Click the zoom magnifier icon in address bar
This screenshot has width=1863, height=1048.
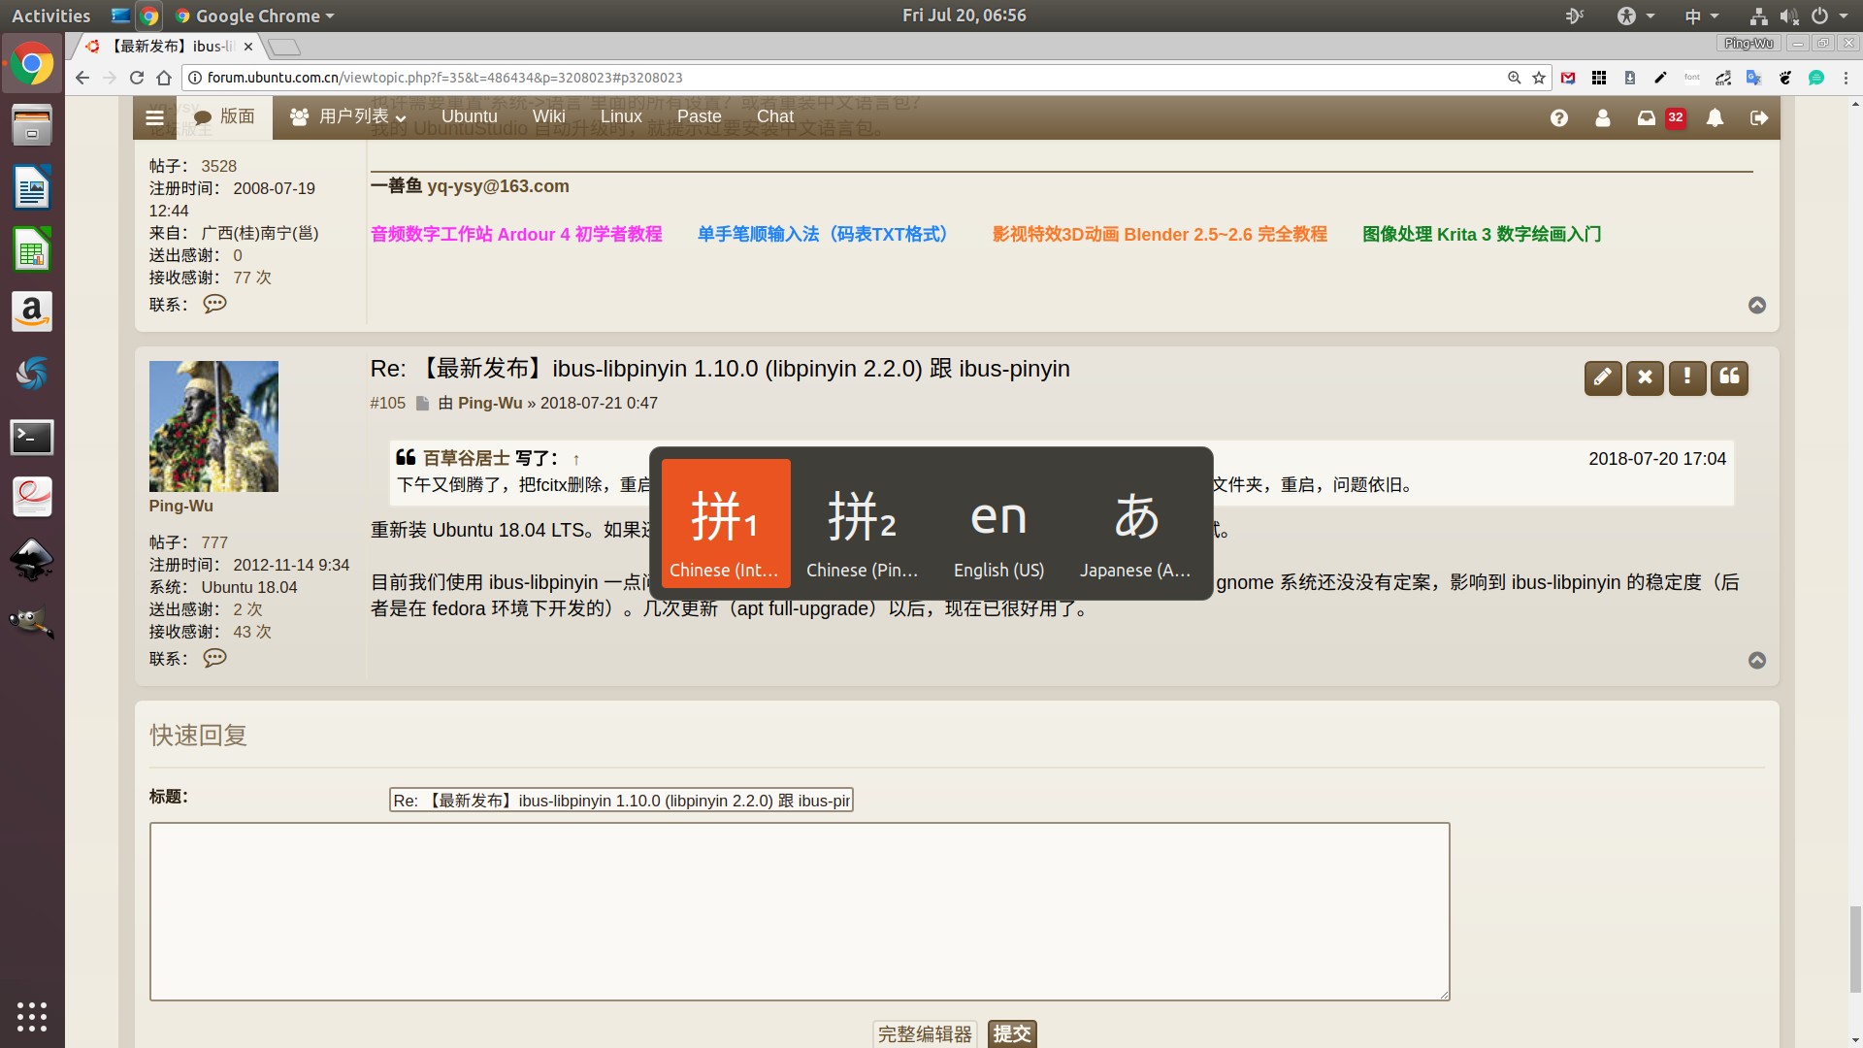1514,78
